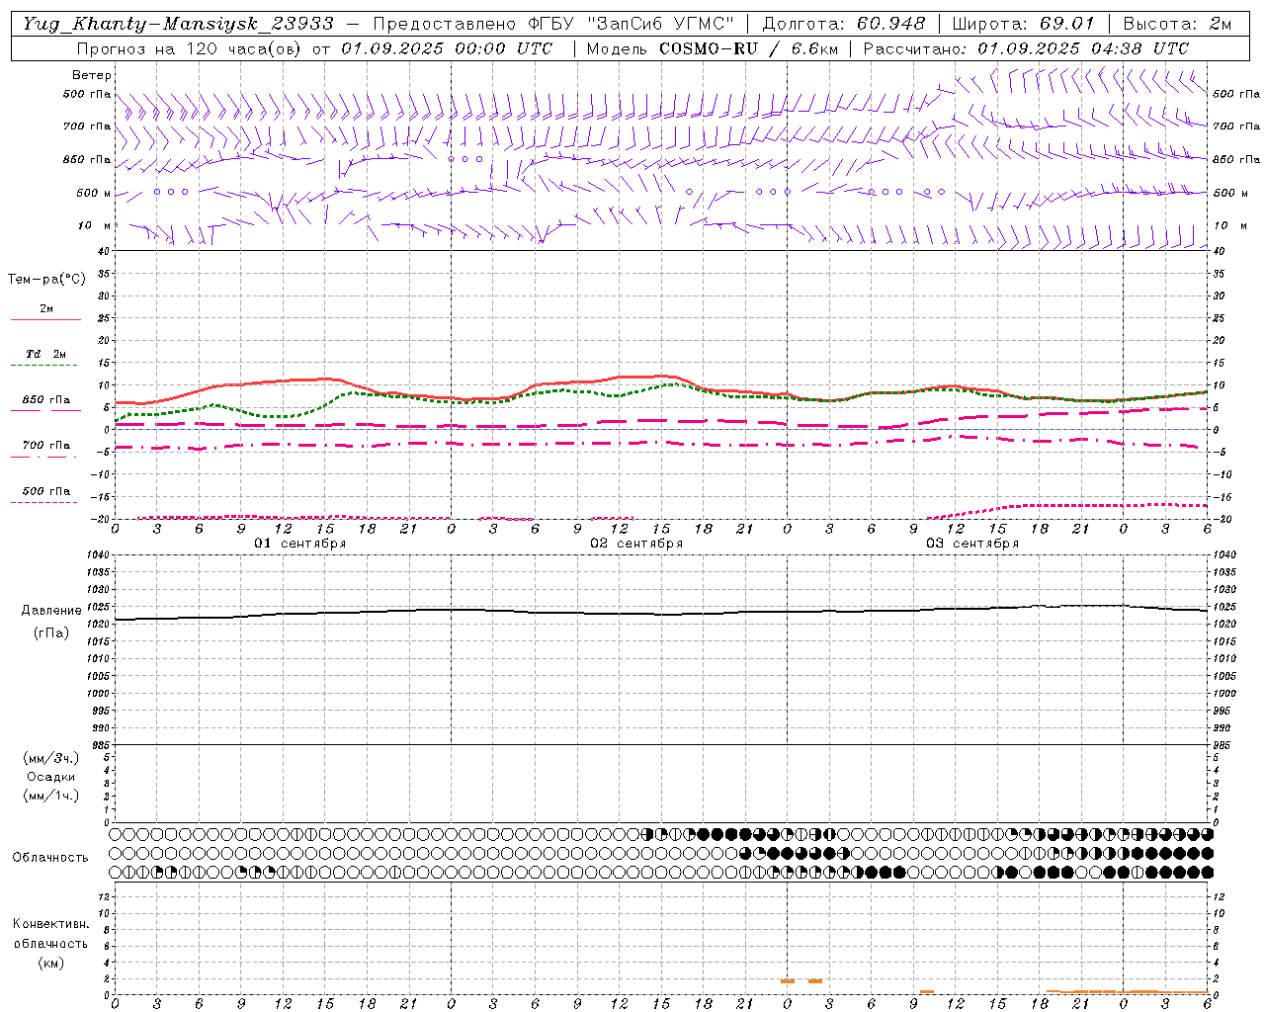Click the (гПа) unit label under Давление
This screenshot has height=1012, width=1265.
pyautogui.click(x=51, y=633)
